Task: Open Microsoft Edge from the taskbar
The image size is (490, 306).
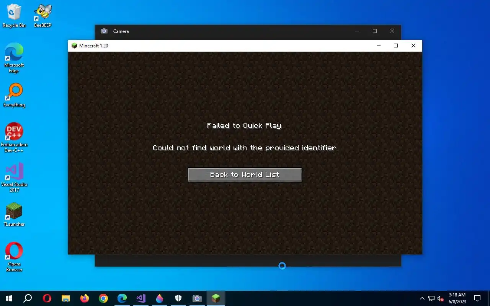Action: pos(122,298)
